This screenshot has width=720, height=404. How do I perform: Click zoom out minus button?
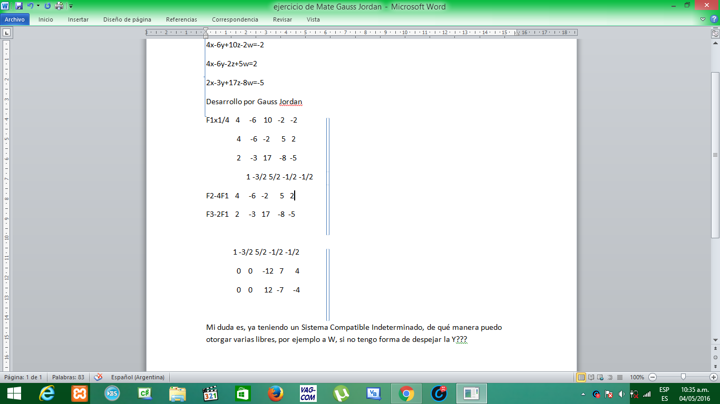tap(653, 377)
